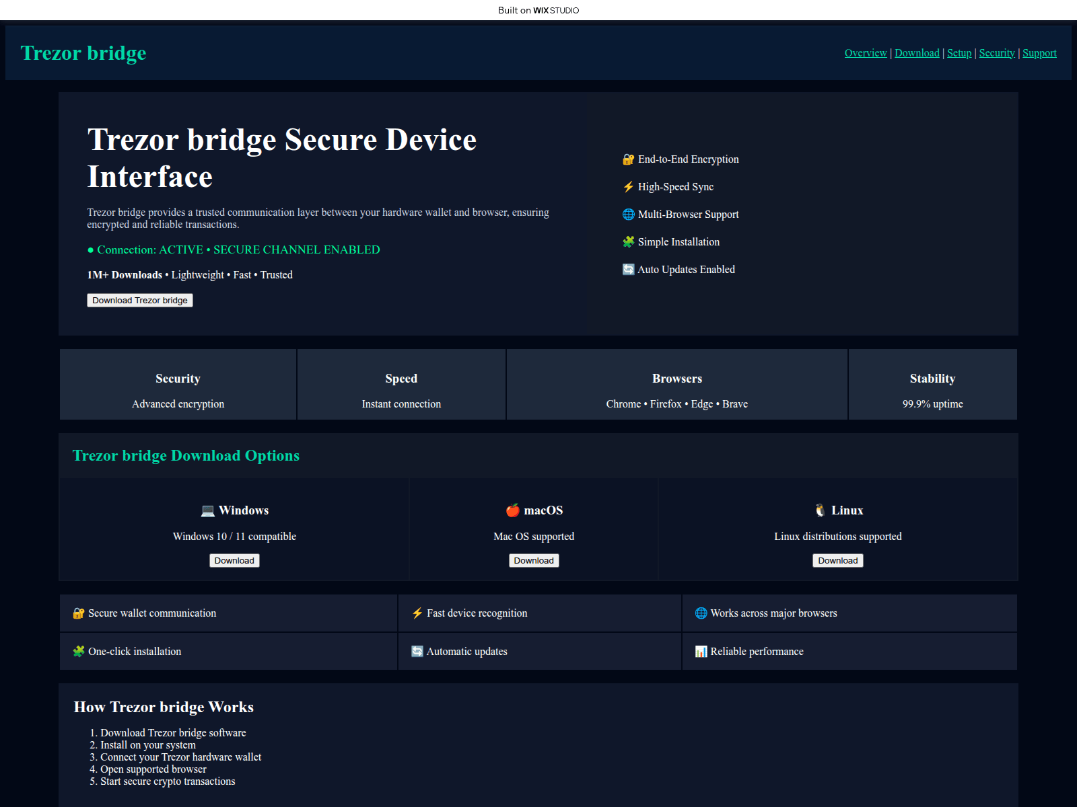
Task: Click step Install on your system
Action: [x=148, y=745]
